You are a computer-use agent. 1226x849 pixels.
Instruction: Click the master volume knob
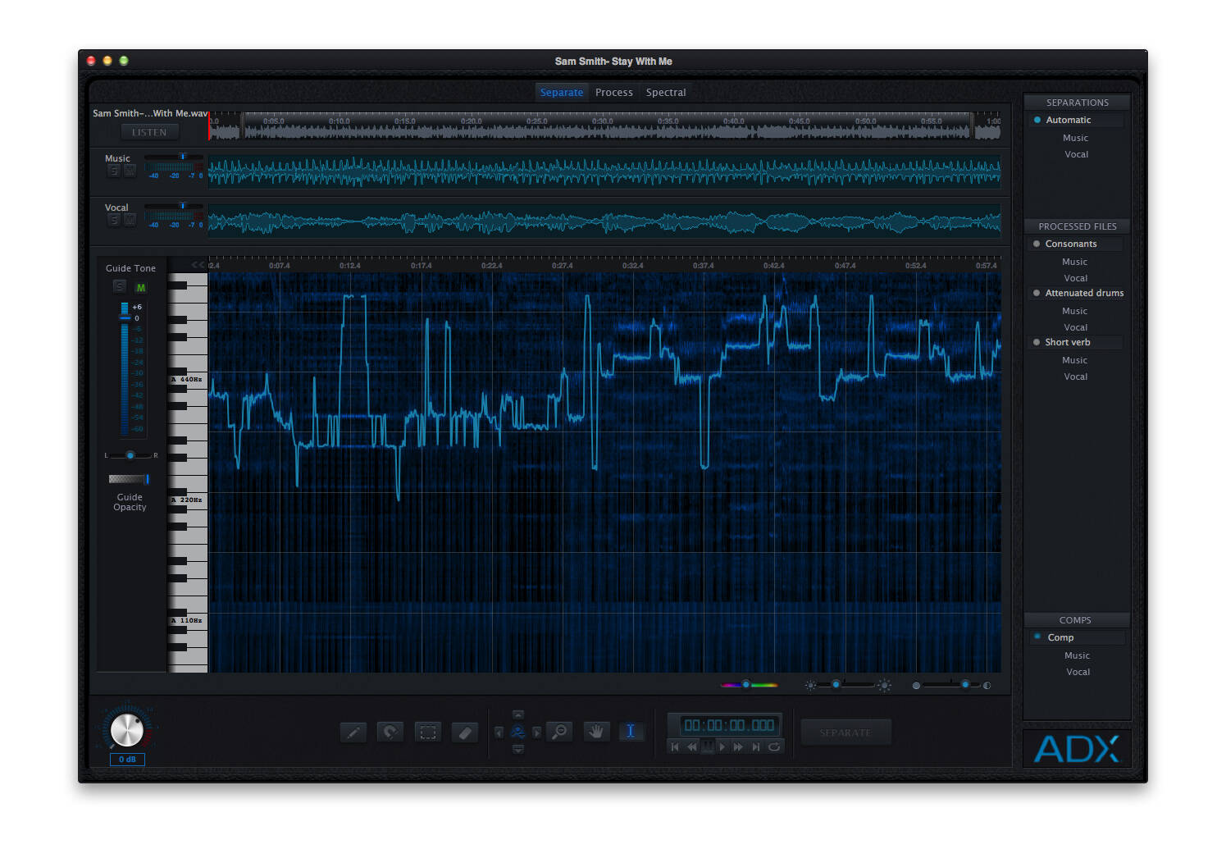(126, 729)
